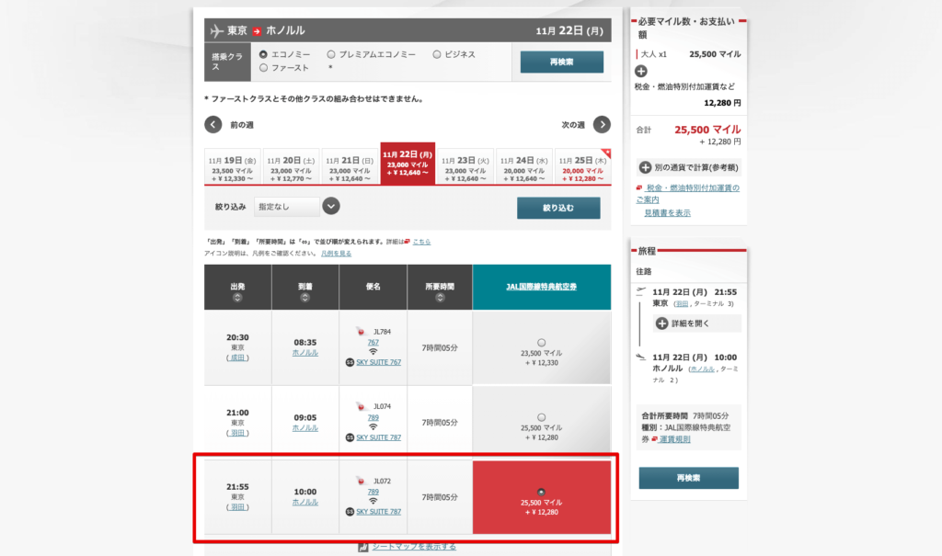Select the 11月20日(土) date tab
Screen dimensions: 942x556
pos(292,166)
